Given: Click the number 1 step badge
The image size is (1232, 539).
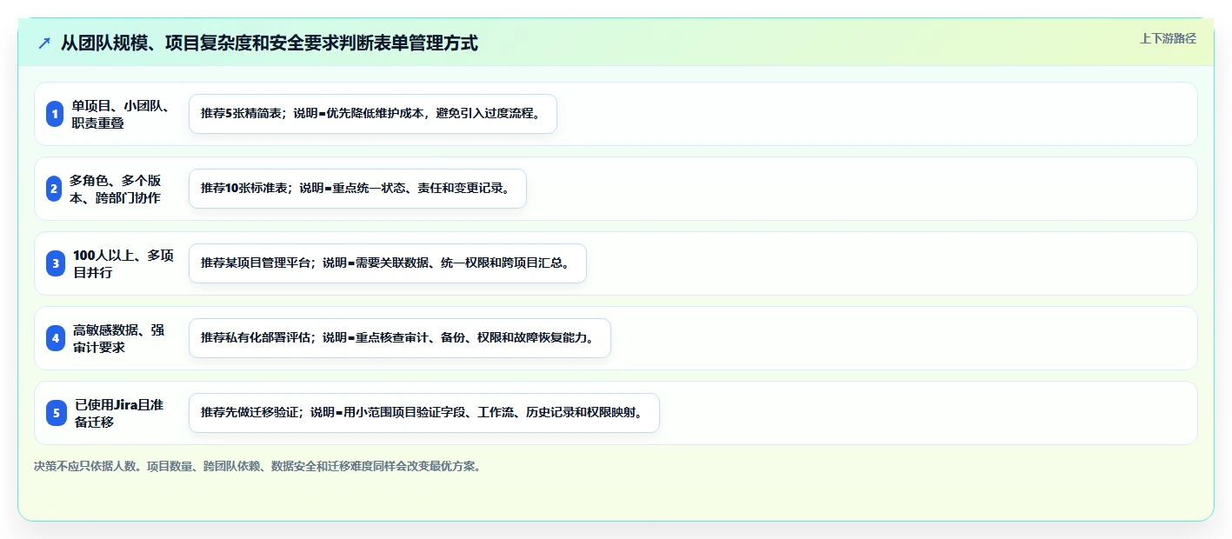Looking at the screenshot, I should pos(55,114).
